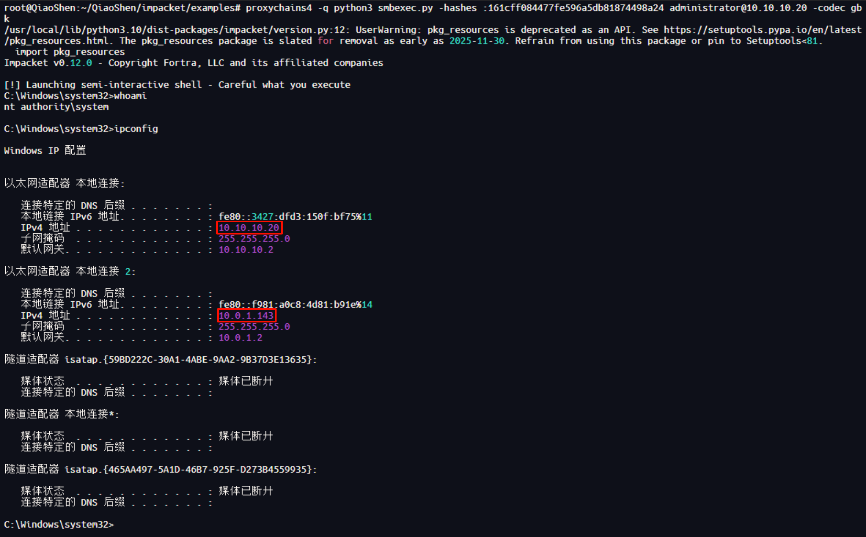866x537 pixels.
Task: Click the ipconfig command text
Action: point(136,129)
